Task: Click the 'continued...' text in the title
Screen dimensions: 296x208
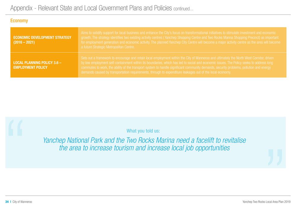Action: (183, 9)
